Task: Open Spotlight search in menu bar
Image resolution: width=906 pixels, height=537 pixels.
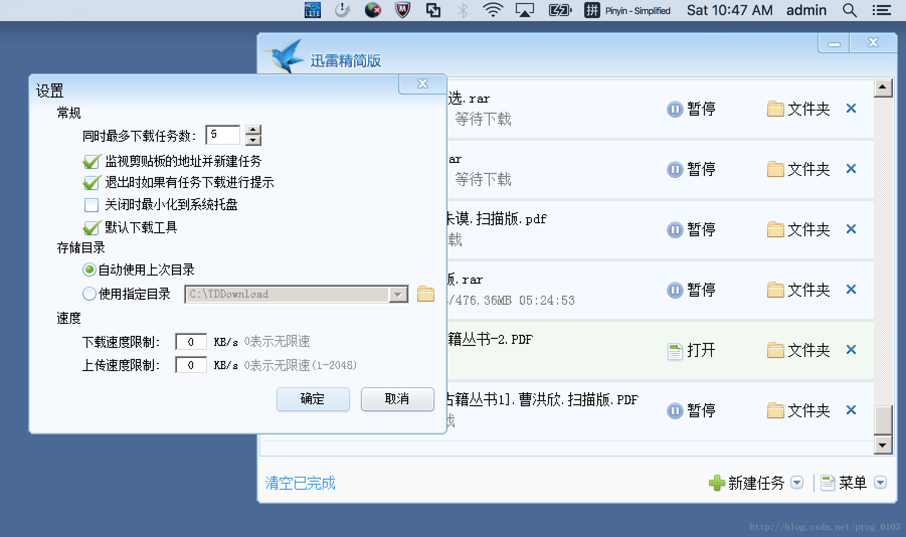Action: [x=849, y=10]
